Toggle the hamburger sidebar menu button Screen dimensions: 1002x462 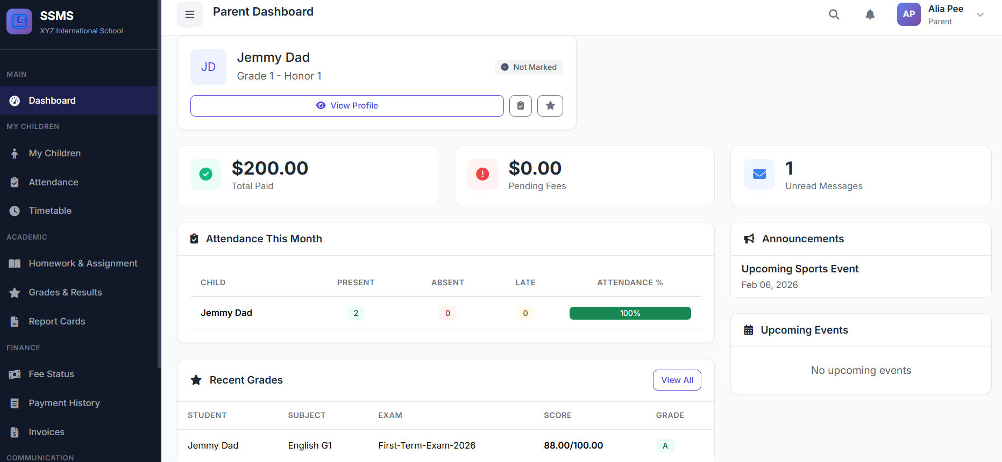pyautogui.click(x=190, y=15)
